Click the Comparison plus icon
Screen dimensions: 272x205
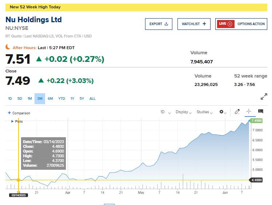point(9,113)
